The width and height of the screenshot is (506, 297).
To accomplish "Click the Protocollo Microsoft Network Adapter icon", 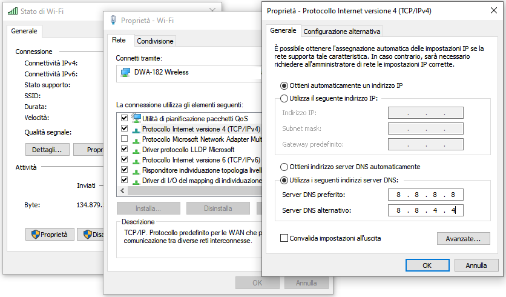I will tap(136, 139).
